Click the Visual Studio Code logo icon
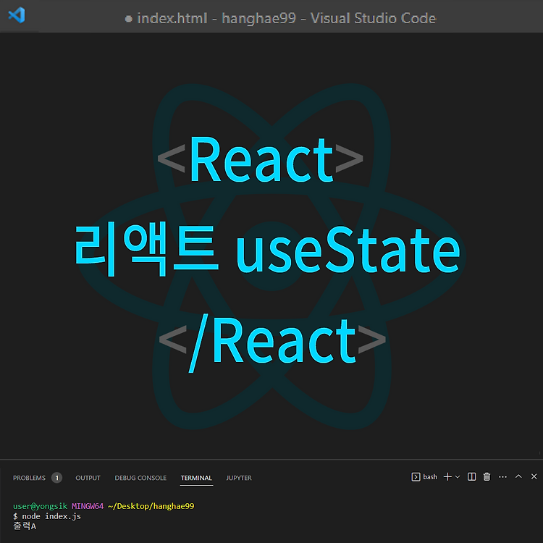This screenshot has width=543, height=543. 17,15
